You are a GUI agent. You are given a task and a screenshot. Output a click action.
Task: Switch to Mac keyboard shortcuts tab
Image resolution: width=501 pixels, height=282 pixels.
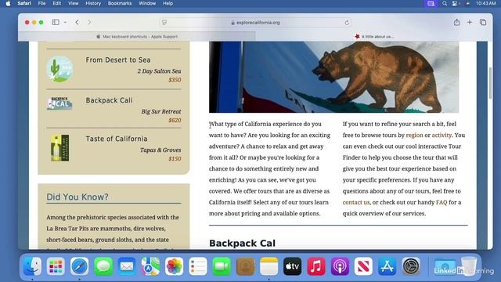coord(137,37)
